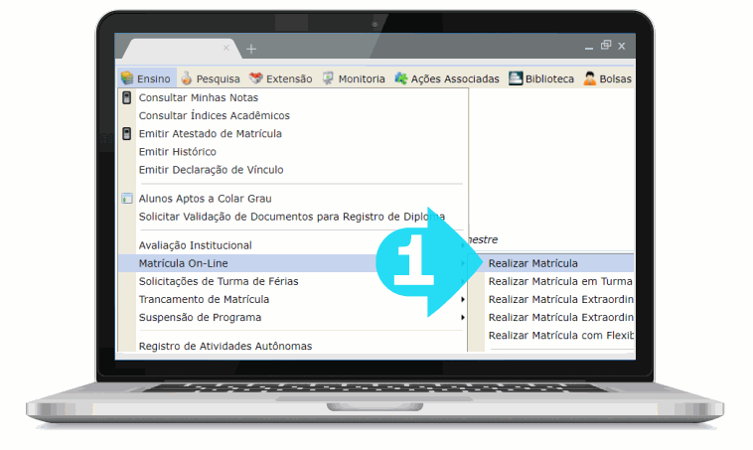The height and width of the screenshot is (450, 753).
Task: Click the Monitoria menu icon
Action: (327, 78)
